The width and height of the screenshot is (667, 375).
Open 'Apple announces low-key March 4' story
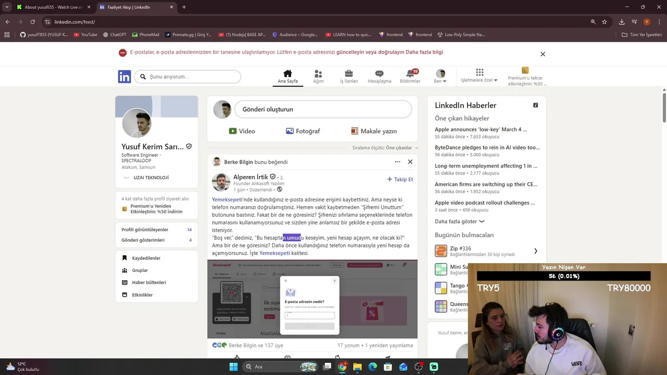481,129
